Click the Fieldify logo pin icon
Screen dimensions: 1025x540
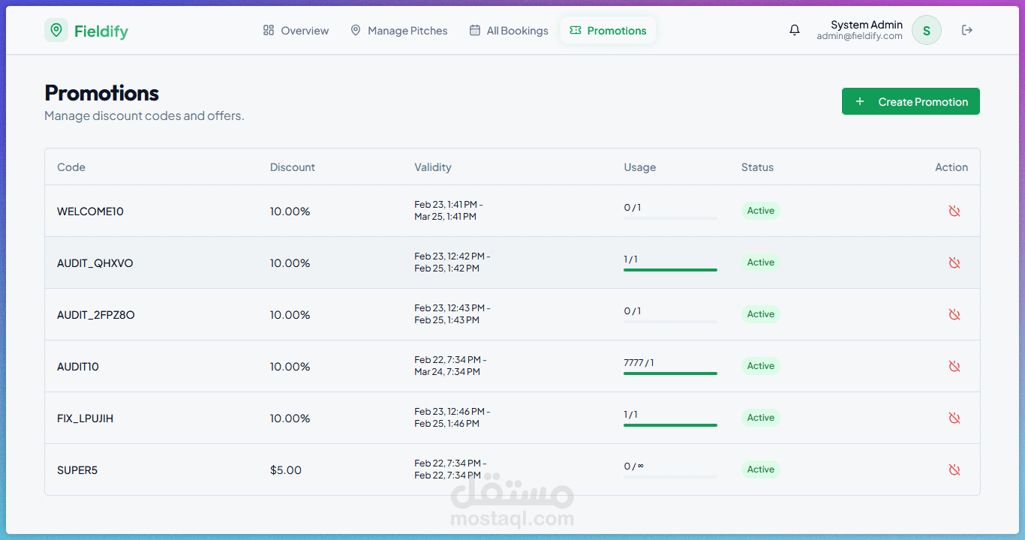coord(56,30)
